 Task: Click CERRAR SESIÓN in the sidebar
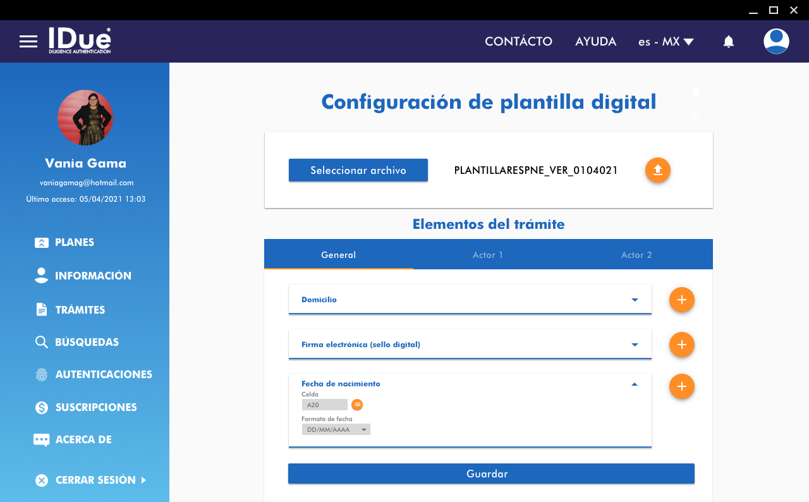(95, 480)
